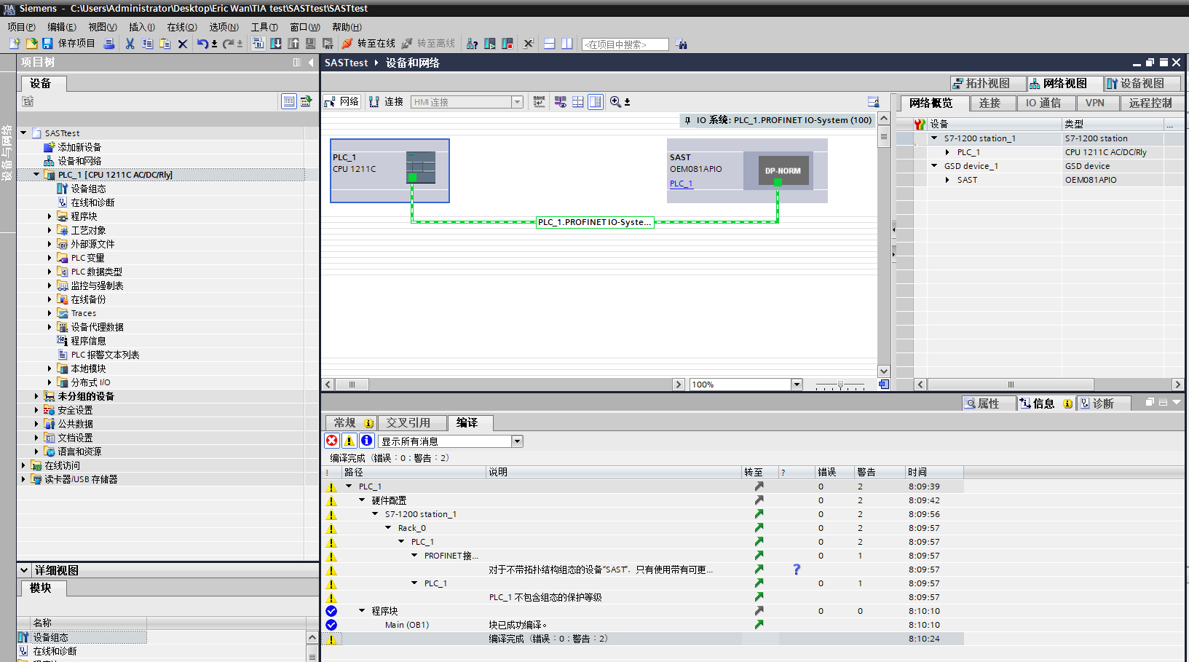Click the show page breaks icon
This screenshot has width=1189, height=662.
(578, 102)
